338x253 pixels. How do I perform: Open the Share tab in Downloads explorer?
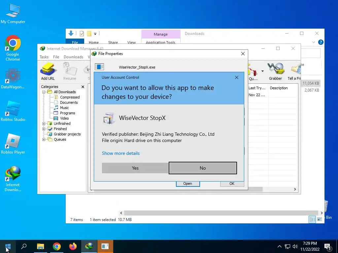pyautogui.click(x=113, y=42)
